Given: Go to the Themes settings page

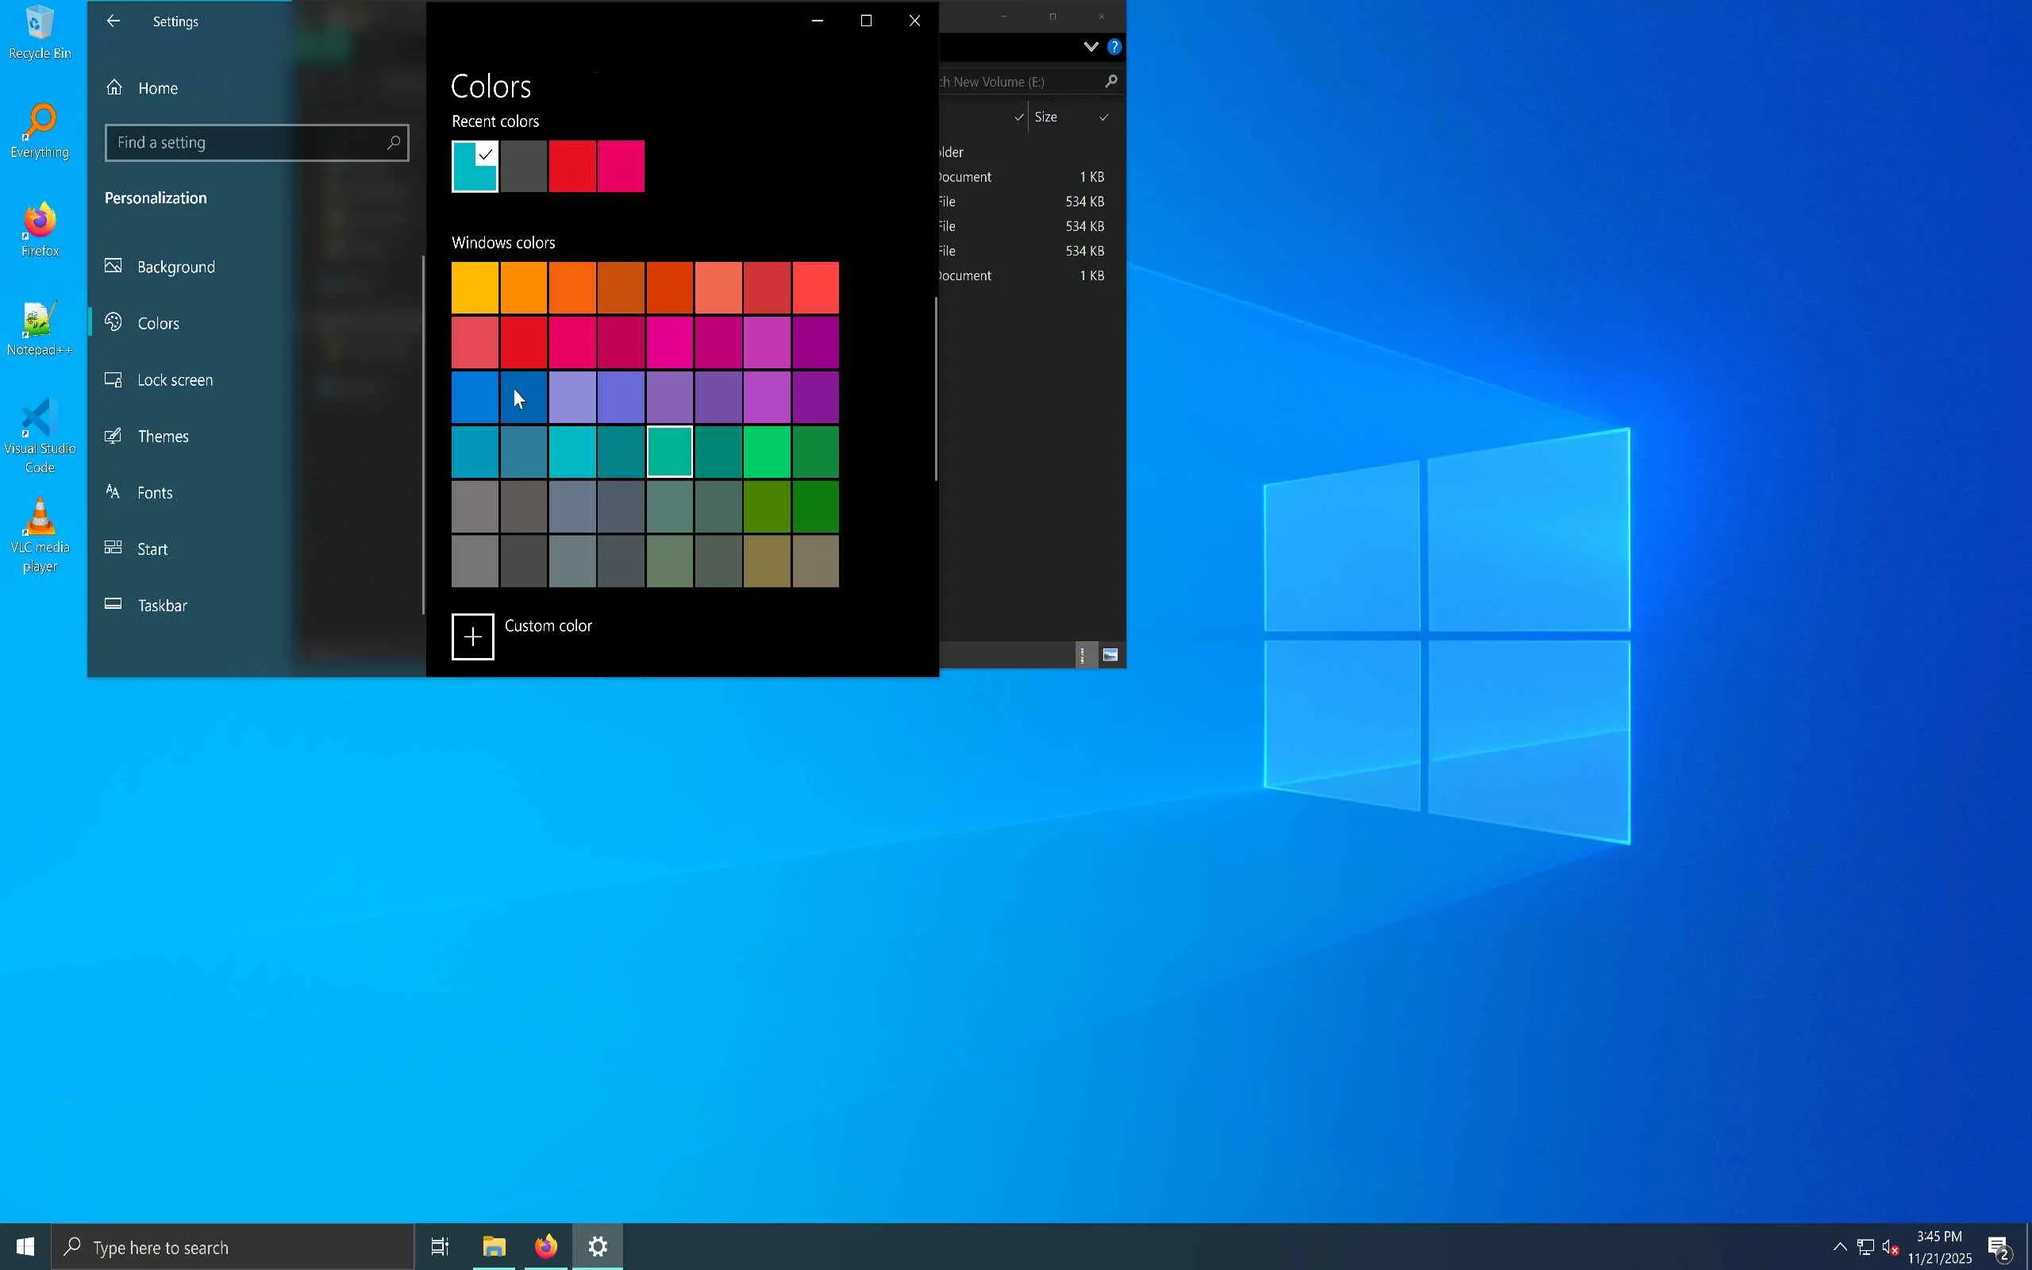Looking at the screenshot, I should [163, 437].
